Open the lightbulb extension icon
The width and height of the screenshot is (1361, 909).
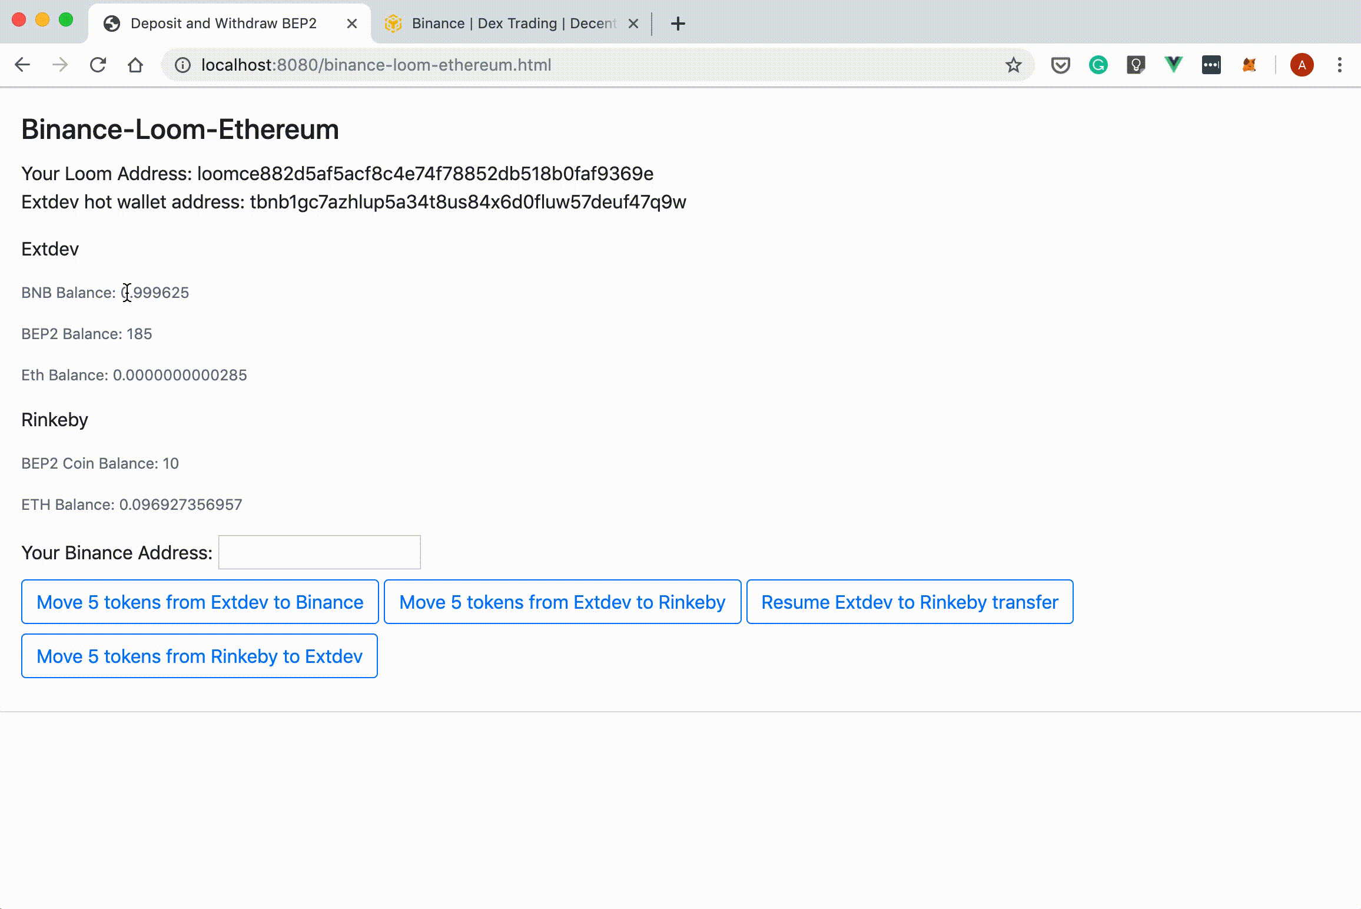(x=1136, y=65)
